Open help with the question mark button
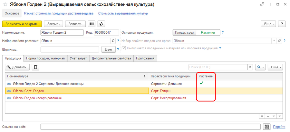This screenshot has width=290, height=132. (282, 24)
